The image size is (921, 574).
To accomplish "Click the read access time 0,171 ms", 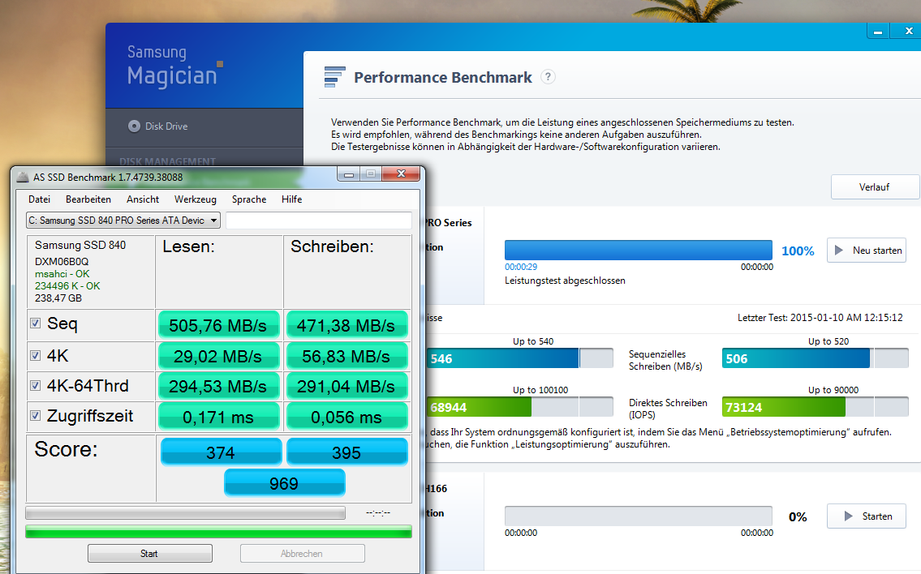I will [218, 417].
